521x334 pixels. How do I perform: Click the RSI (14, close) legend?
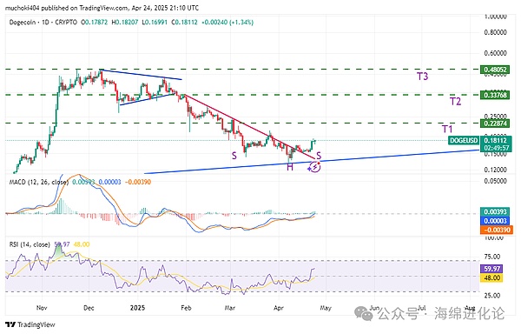[x=30, y=244]
